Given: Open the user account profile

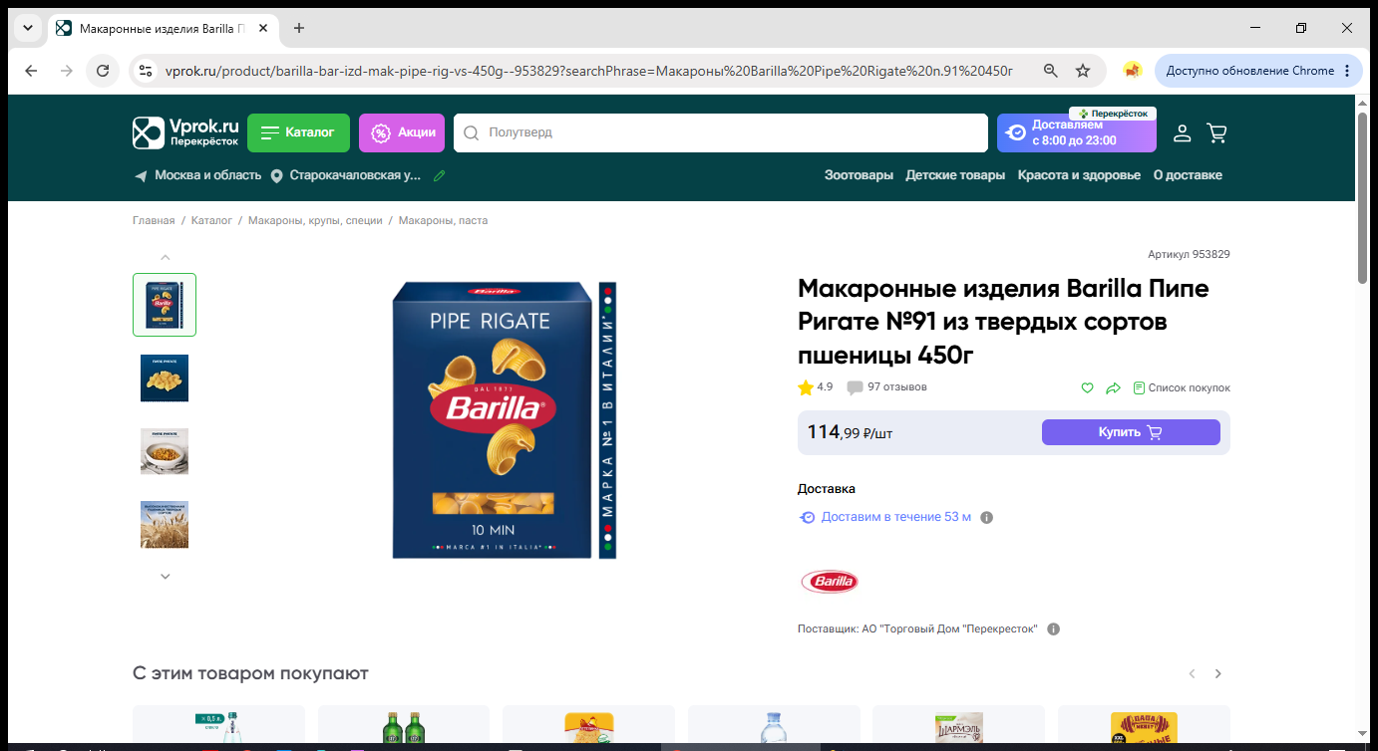Looking at the screenshot, I should coord(1182,132).
